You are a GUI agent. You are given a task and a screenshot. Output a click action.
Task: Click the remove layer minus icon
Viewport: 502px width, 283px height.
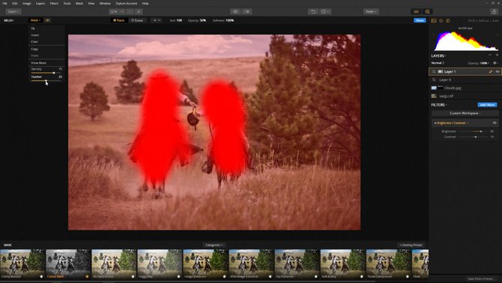click(x=490, y=56)
